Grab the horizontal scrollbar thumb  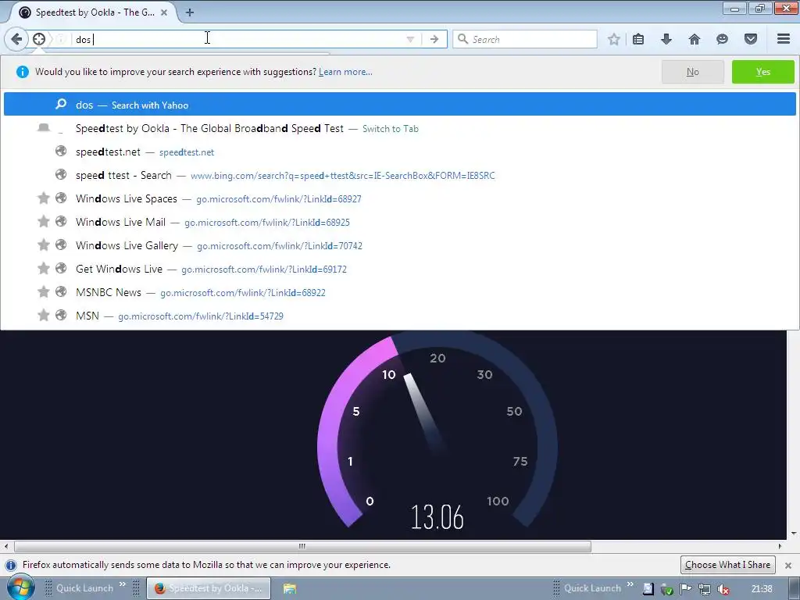(302, 546)
